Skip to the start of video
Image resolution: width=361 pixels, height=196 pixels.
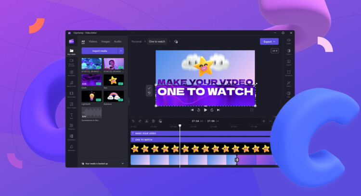[x=192, y=110]
